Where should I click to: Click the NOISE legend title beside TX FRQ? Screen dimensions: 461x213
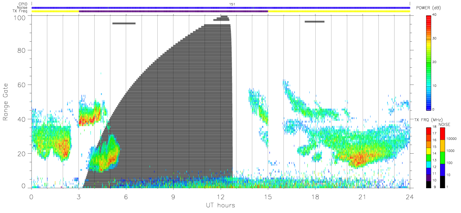pyautogui.click(x=444, y=124)
